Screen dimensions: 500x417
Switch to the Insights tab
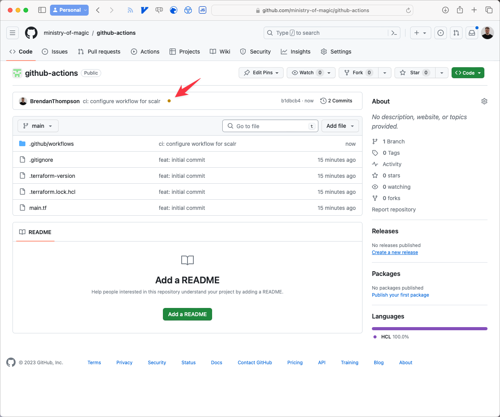pos(296,52)
